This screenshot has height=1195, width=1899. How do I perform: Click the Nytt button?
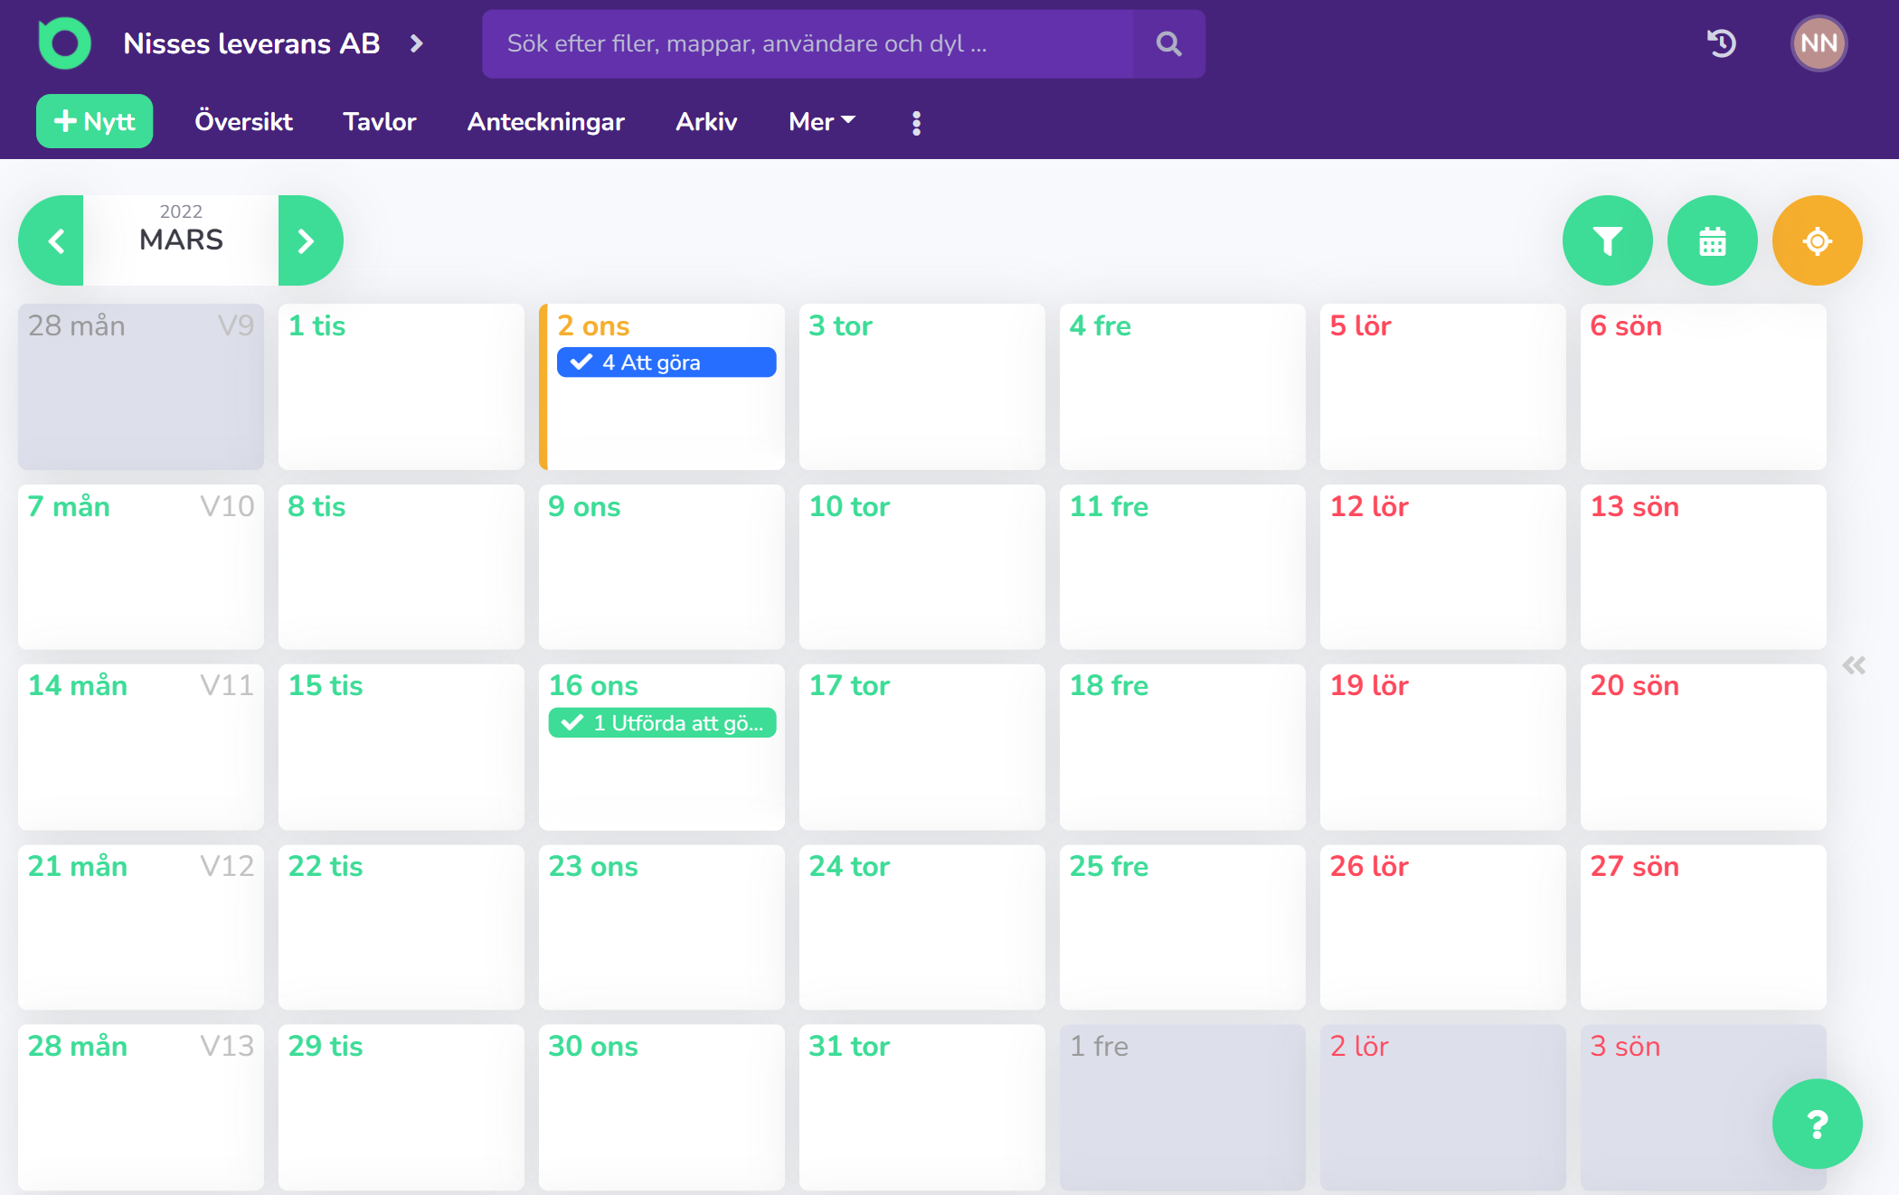point(95,121)
